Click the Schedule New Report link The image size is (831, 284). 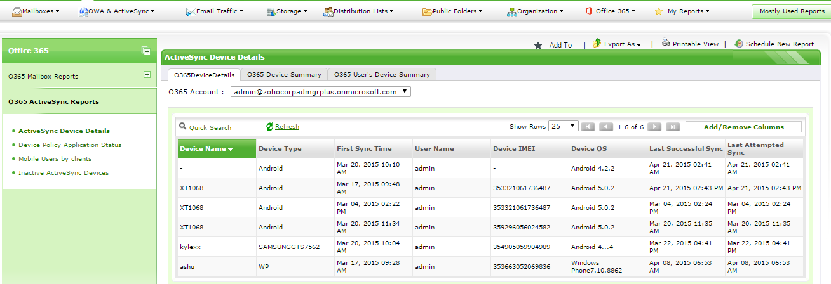pyautogui.click(x=780, y=44)
